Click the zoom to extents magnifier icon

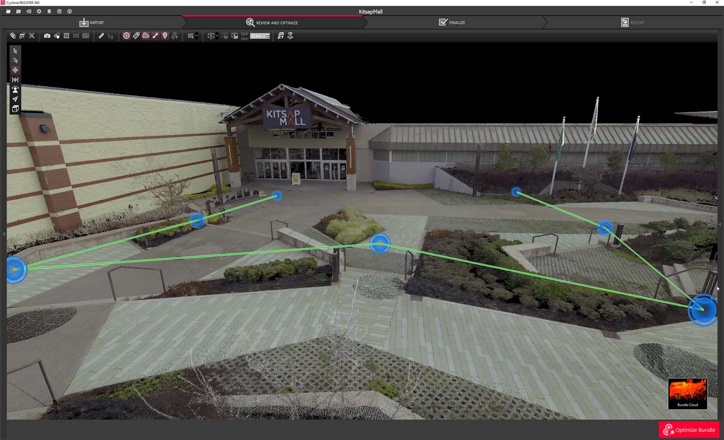pos(32,36)
